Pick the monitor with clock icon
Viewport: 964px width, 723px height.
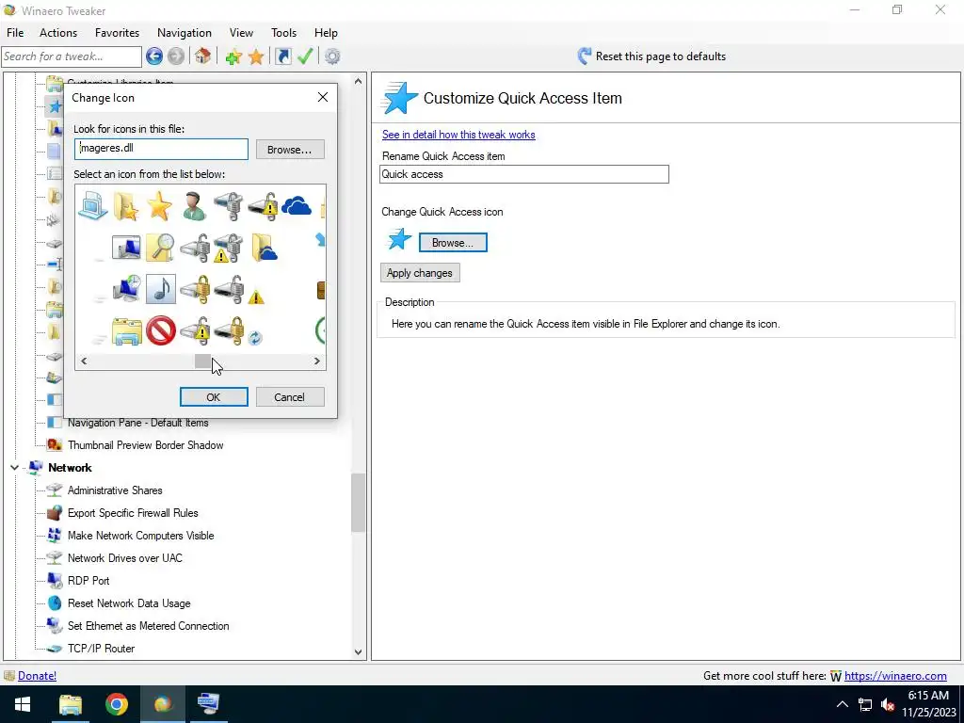(127, 289)
